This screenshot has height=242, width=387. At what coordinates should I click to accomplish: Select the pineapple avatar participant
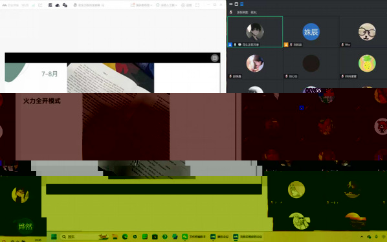(x=367, y=63)
